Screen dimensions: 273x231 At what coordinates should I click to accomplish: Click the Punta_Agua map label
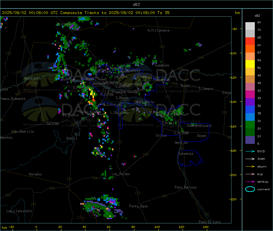138,206
